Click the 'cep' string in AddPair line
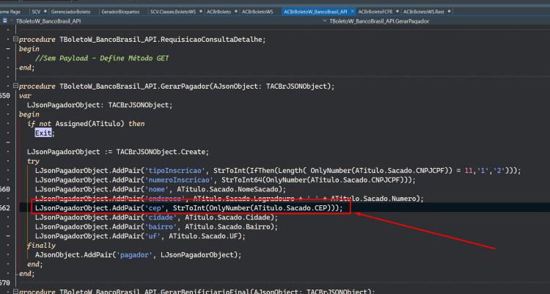 pos(155,207)
